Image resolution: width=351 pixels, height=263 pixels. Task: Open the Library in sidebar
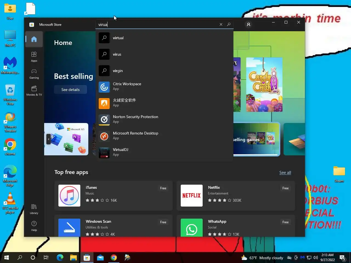[x=34, y=209]
